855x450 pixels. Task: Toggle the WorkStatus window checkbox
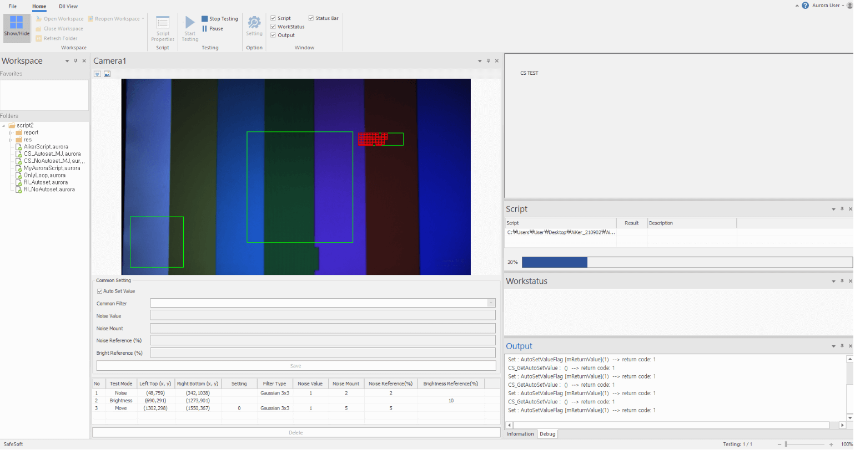point(273,27)
